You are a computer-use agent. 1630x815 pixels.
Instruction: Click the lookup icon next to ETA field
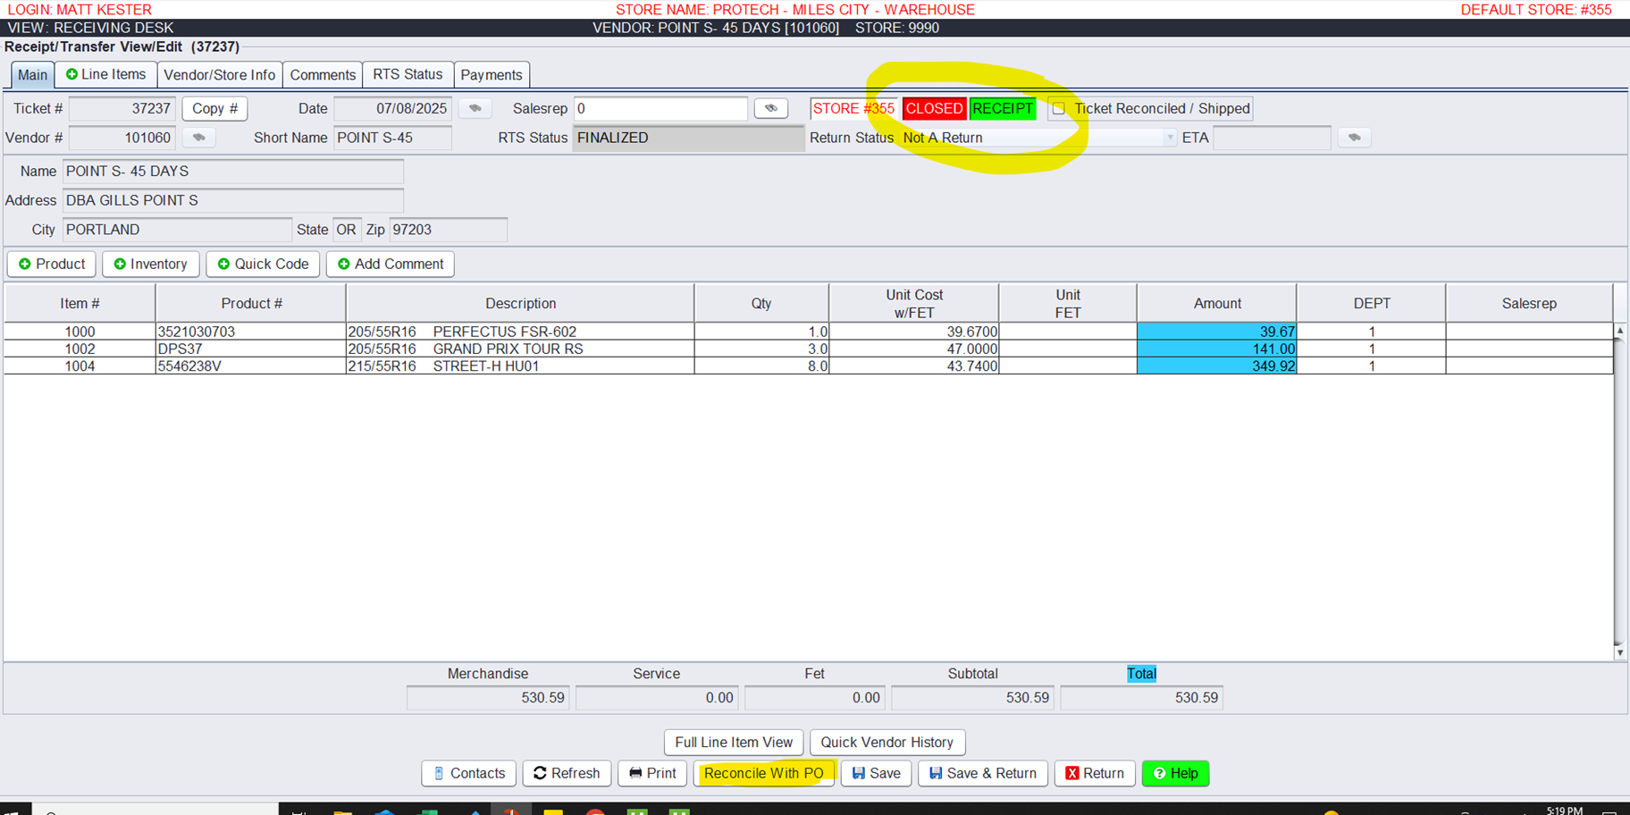pyautogui.click(x=1354, y=138)
